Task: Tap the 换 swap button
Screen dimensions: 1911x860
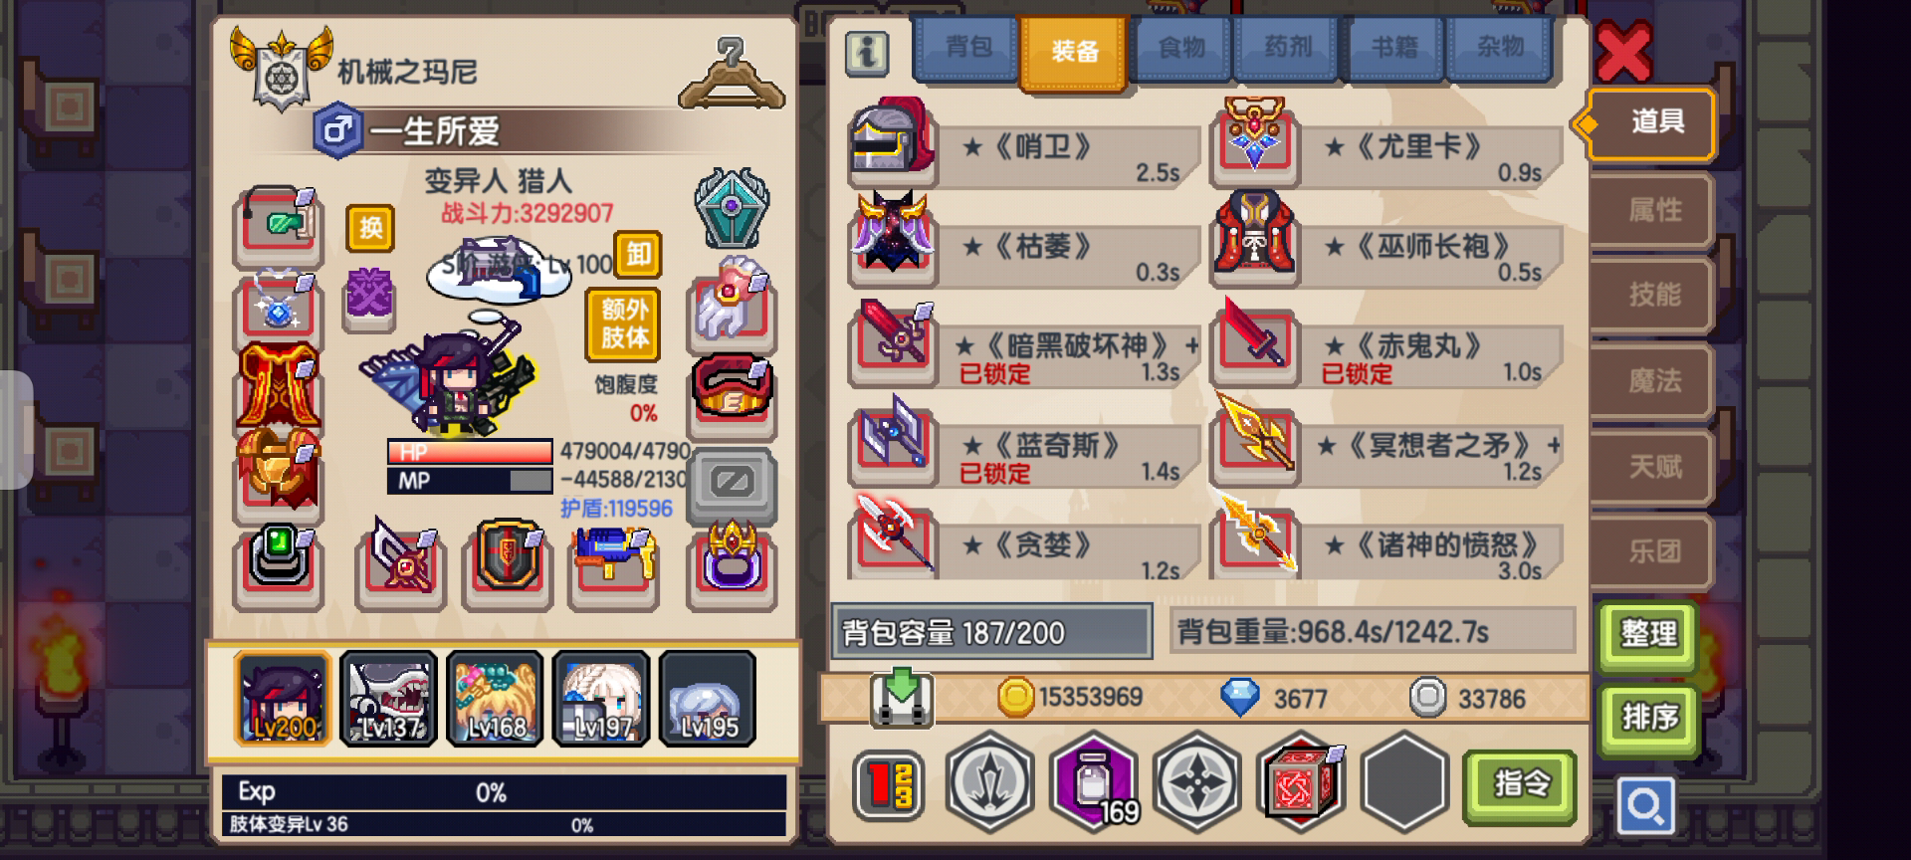Action: coord(370,228)
